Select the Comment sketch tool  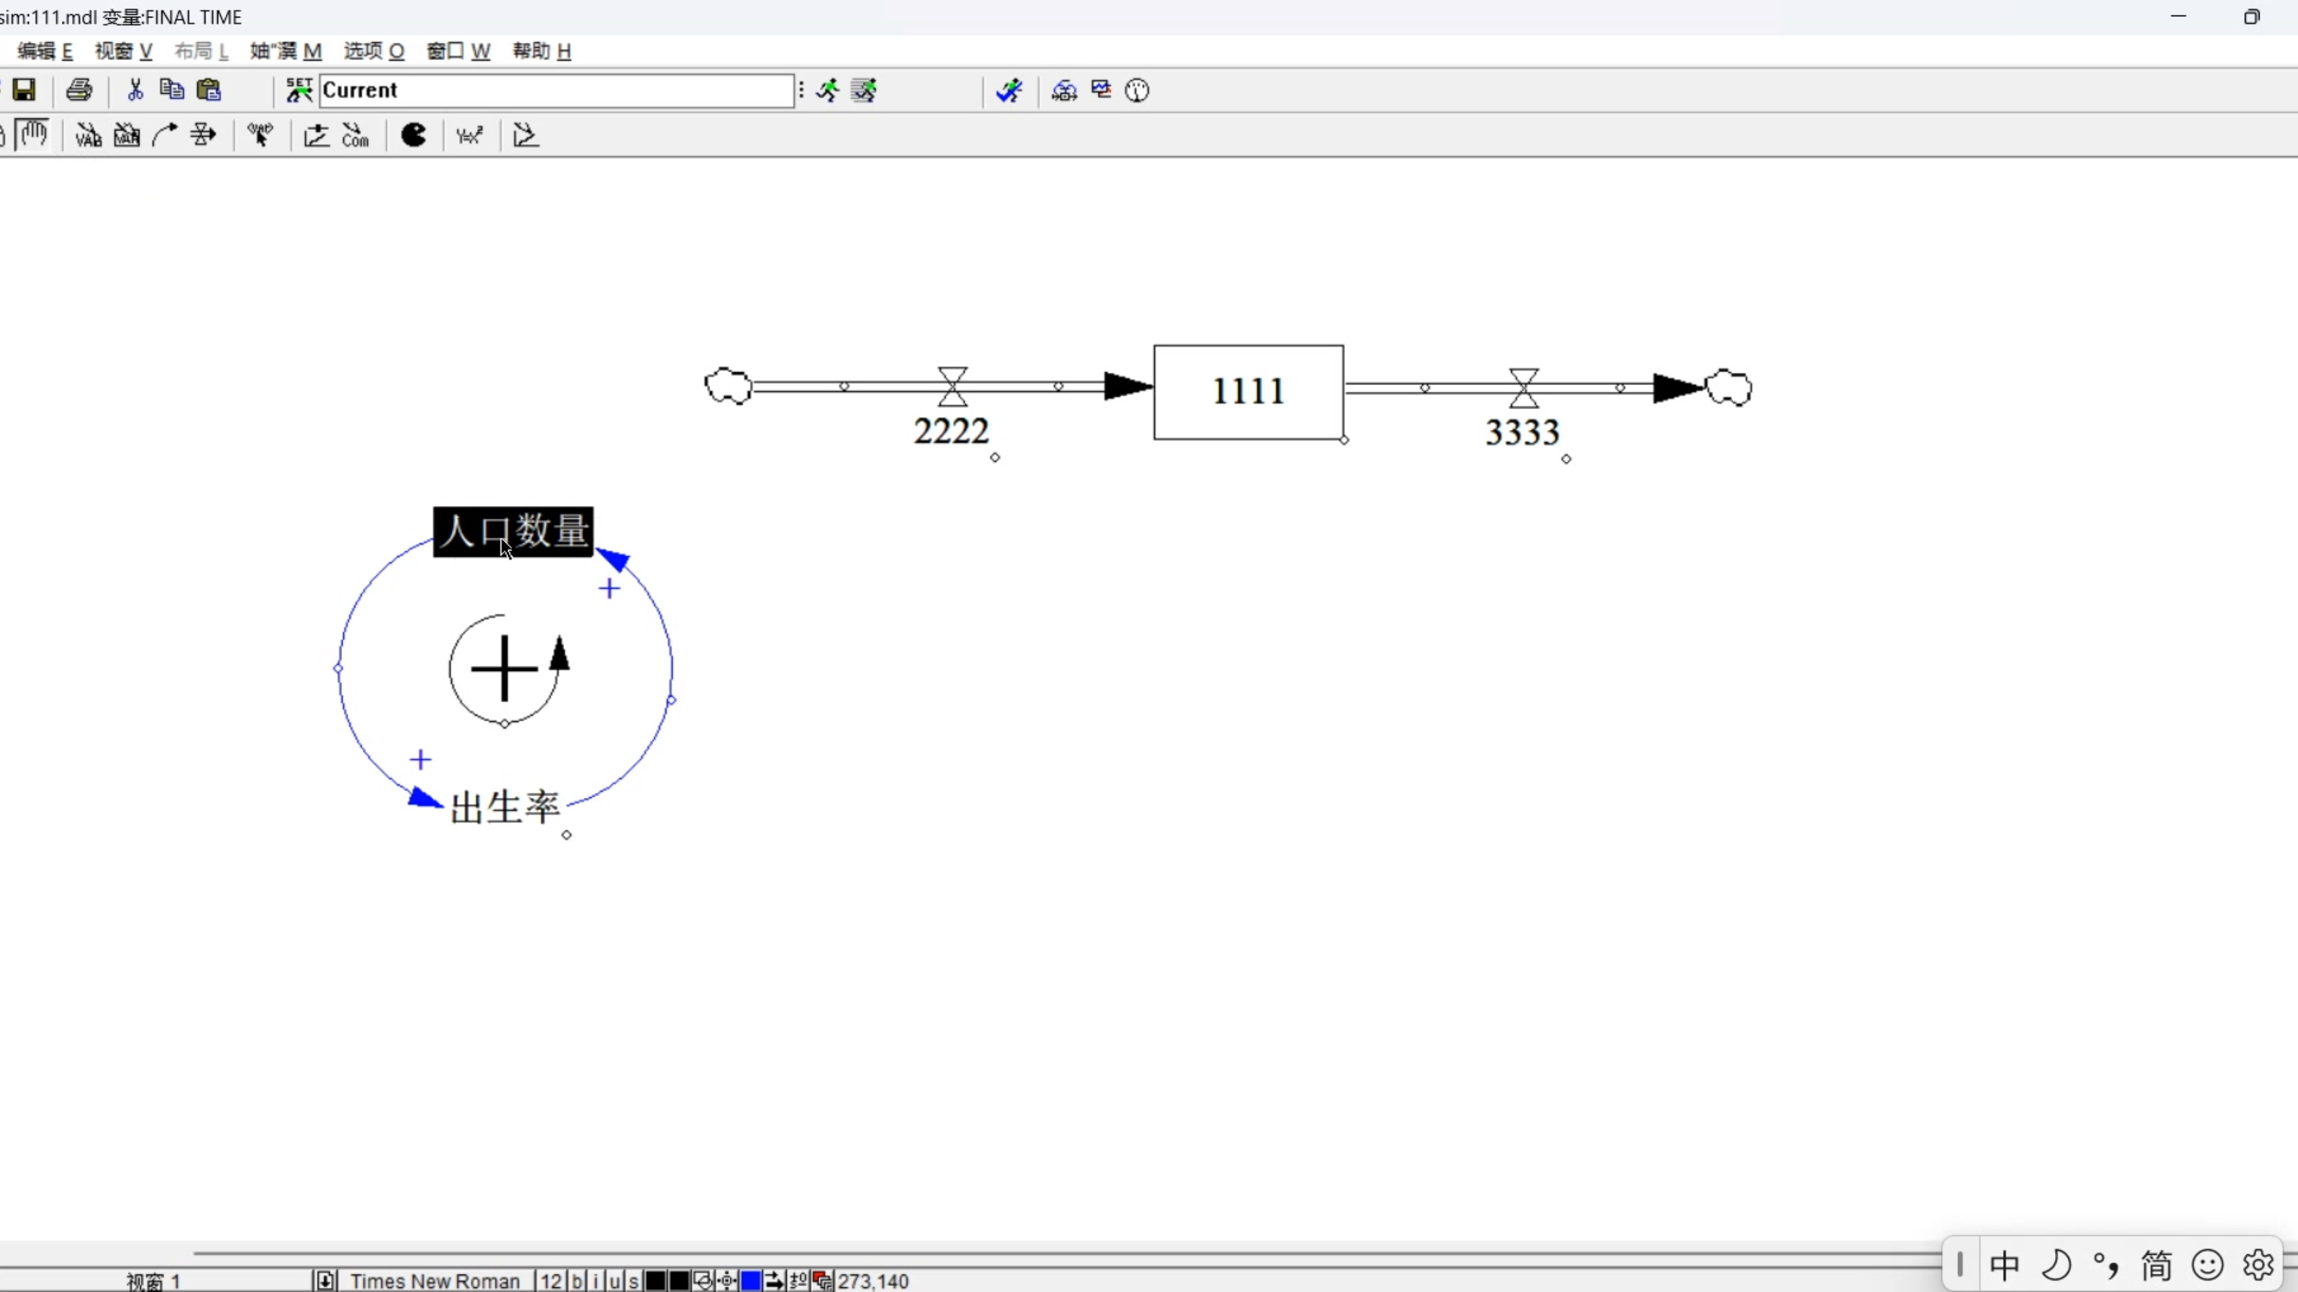coord(356,135)
